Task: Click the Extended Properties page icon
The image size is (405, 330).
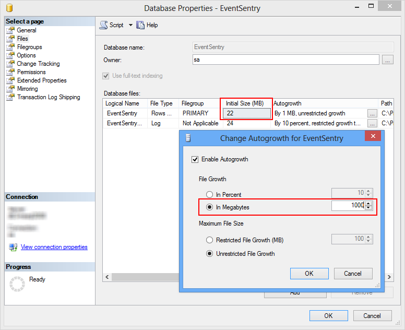Action: (x=10, y=80)
